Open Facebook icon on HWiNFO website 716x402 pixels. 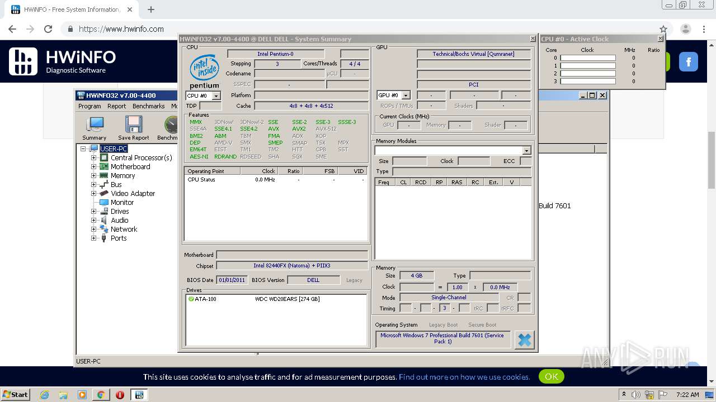point(689,61)
